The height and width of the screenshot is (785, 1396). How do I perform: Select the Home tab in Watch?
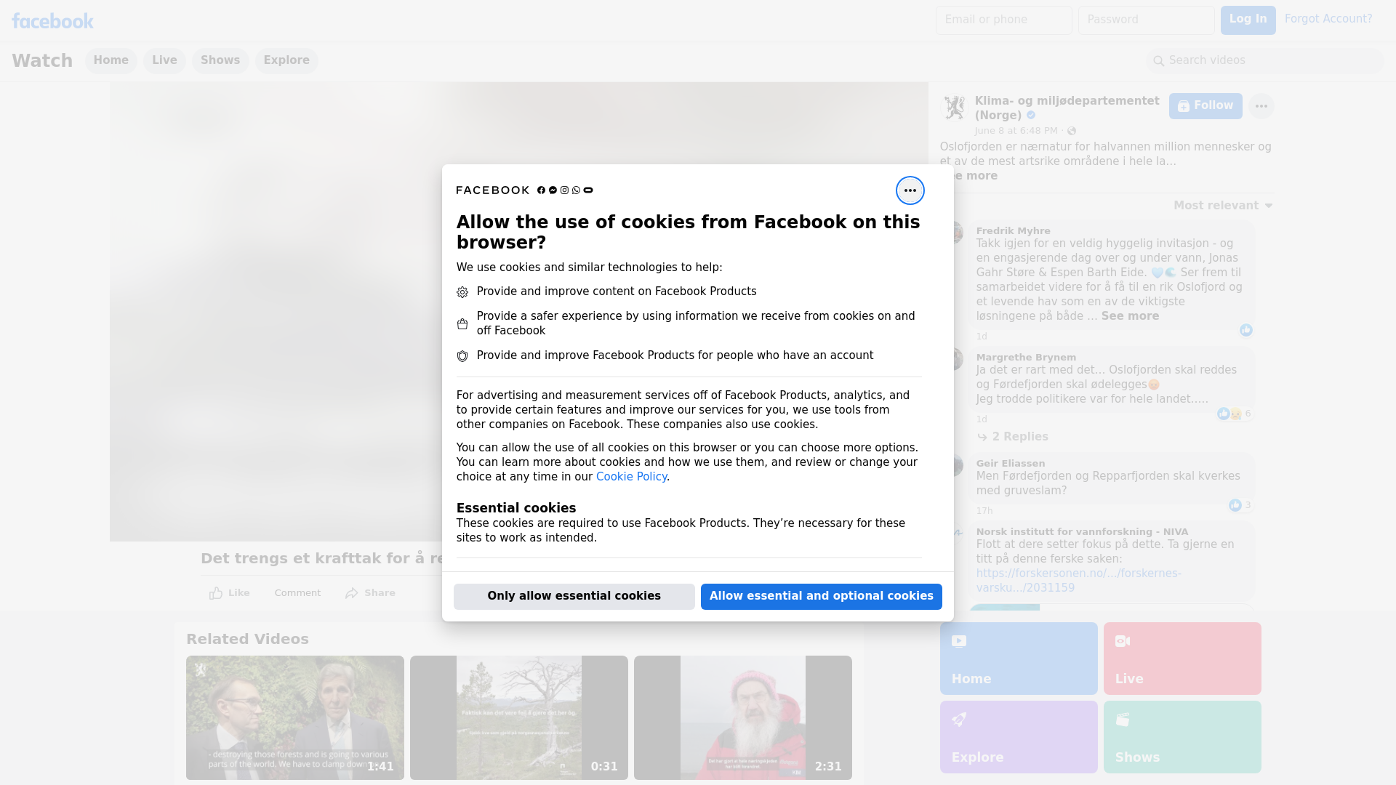[x=111, y=61]
